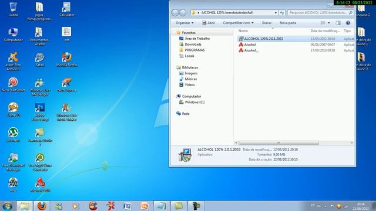Click the horizontal scrollbar in the file list
This screenshot has width=376, height=211.
pos(278,143)
